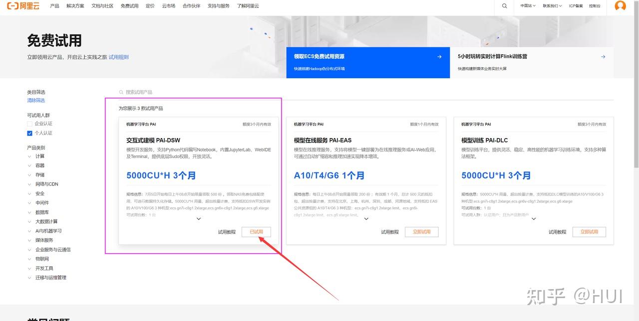639x321 pixels.
Task: Click the right arrow on ECS free trial banner
Action: (x=439, y=56)
